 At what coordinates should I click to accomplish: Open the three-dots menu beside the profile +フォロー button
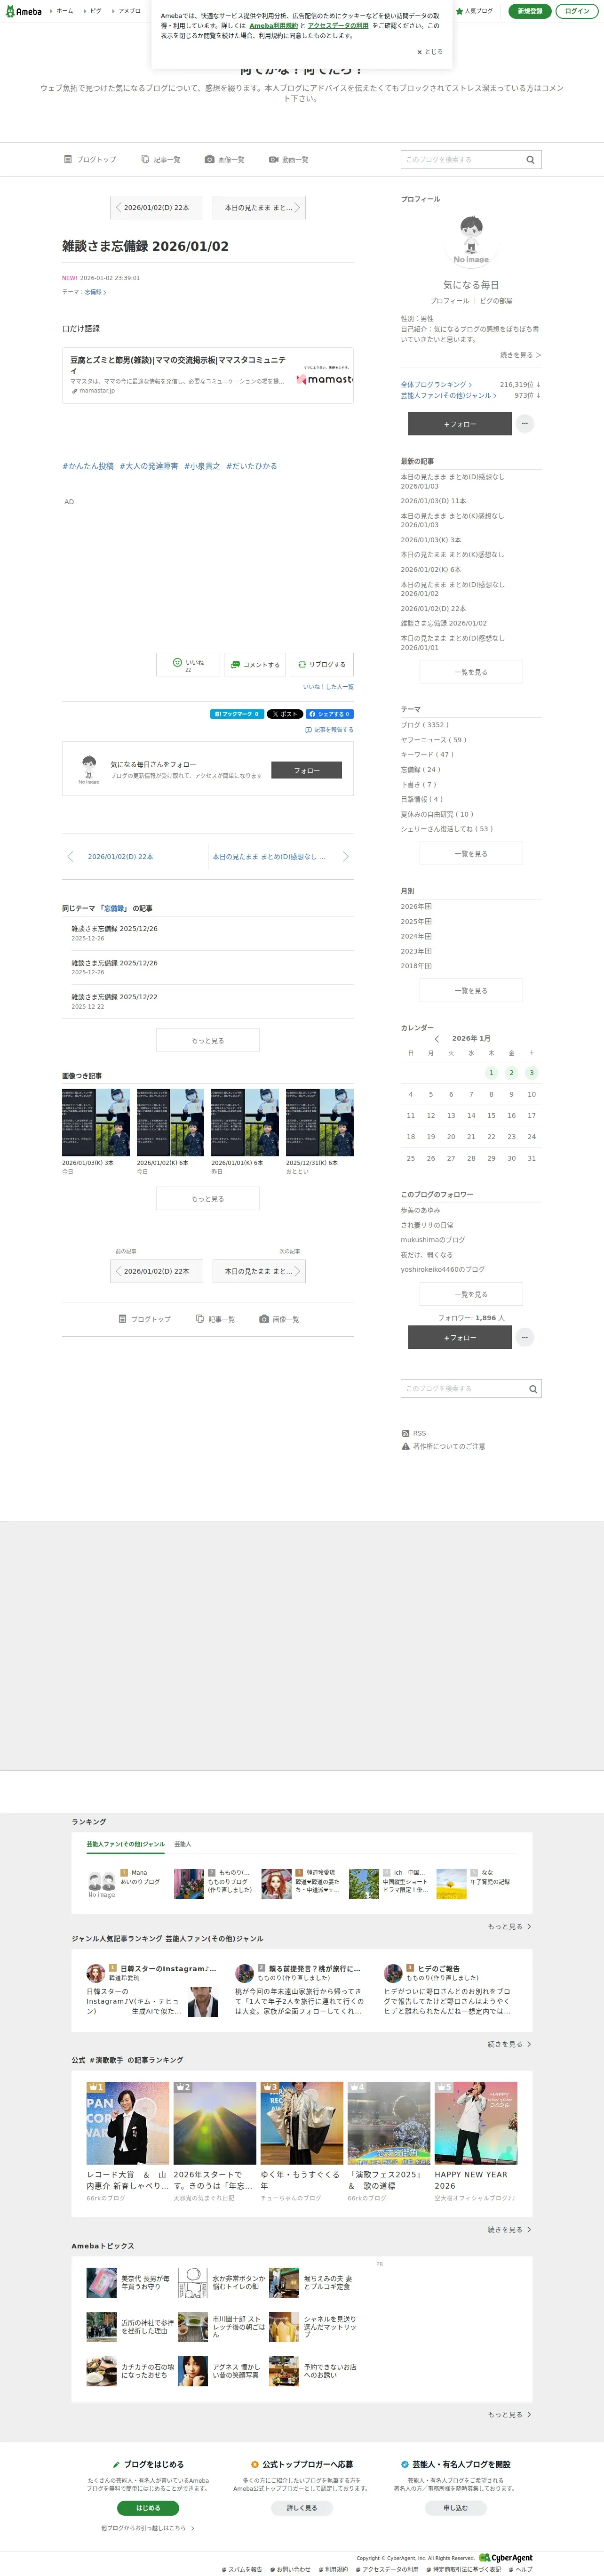(x=525, y=424)
